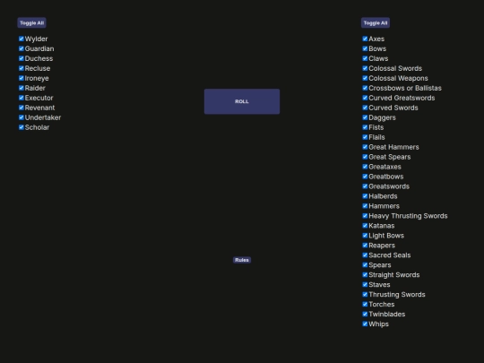Disable the Flails checkbox

tap(365, 137)
